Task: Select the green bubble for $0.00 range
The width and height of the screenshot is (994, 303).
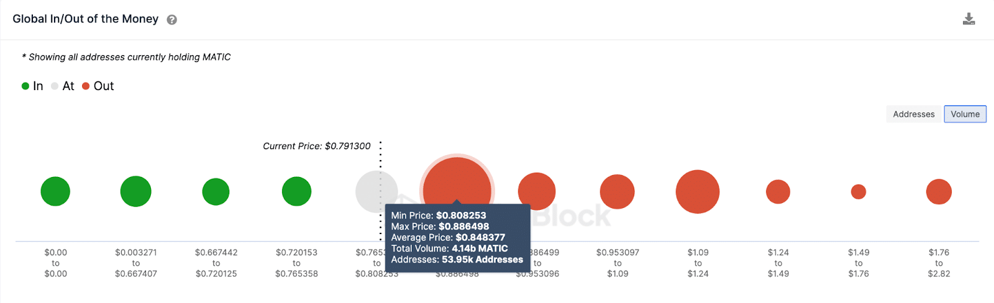Action: click(55, 191)
